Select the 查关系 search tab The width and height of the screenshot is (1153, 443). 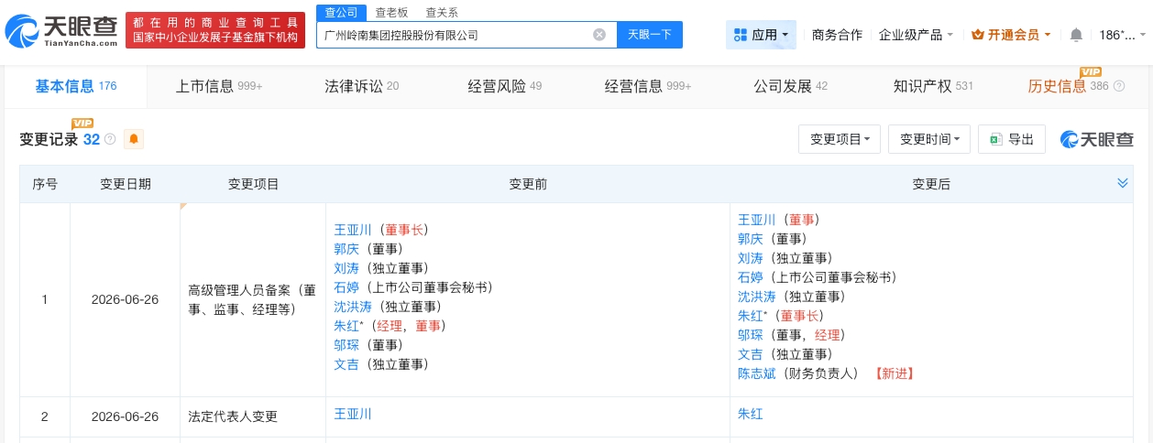pyautogui.click(x=442, y=12)
